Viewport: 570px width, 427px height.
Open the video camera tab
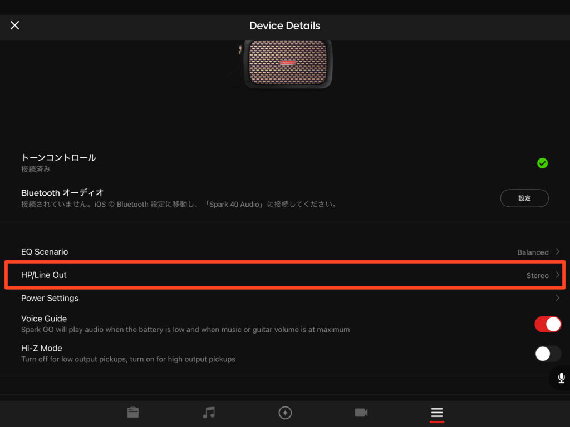coord(361,413)
